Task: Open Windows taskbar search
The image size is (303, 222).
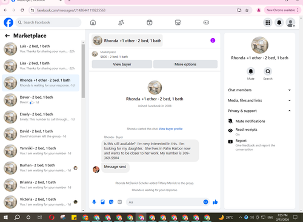Action: [17, 217]
